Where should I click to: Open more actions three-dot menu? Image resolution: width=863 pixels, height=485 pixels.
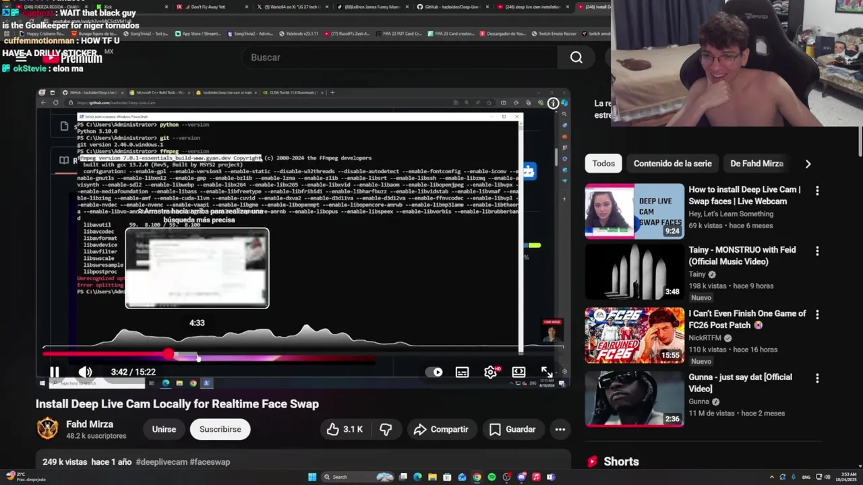(x=560, y=429)
